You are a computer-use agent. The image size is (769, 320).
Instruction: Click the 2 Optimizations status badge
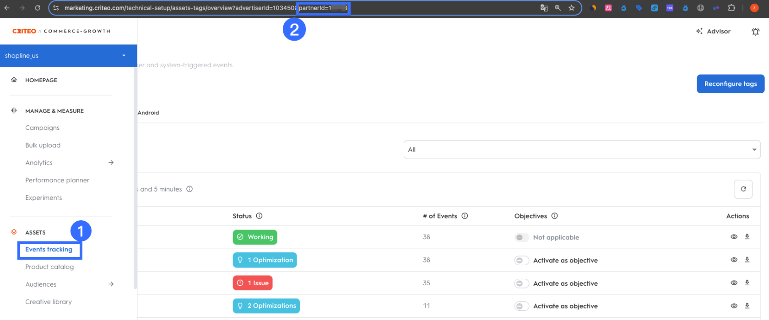266,306
